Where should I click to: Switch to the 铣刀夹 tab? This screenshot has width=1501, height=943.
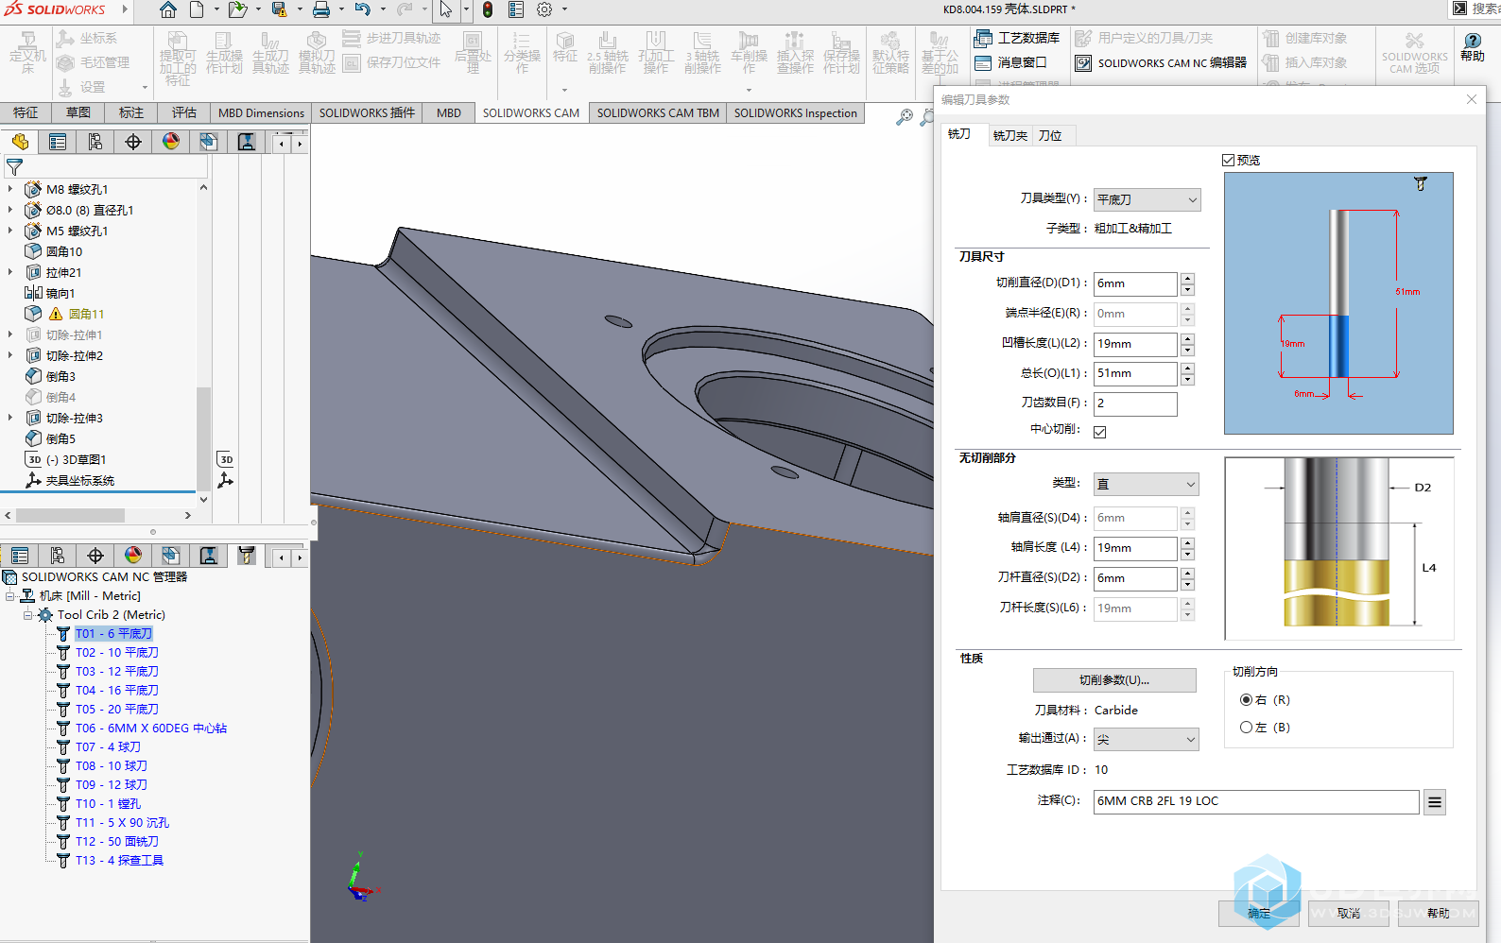tap(1009, 135)
